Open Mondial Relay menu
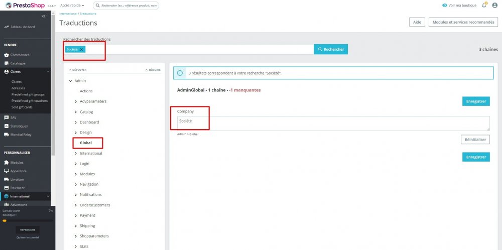This screenshot has height=250, width=502. [18, 135]
